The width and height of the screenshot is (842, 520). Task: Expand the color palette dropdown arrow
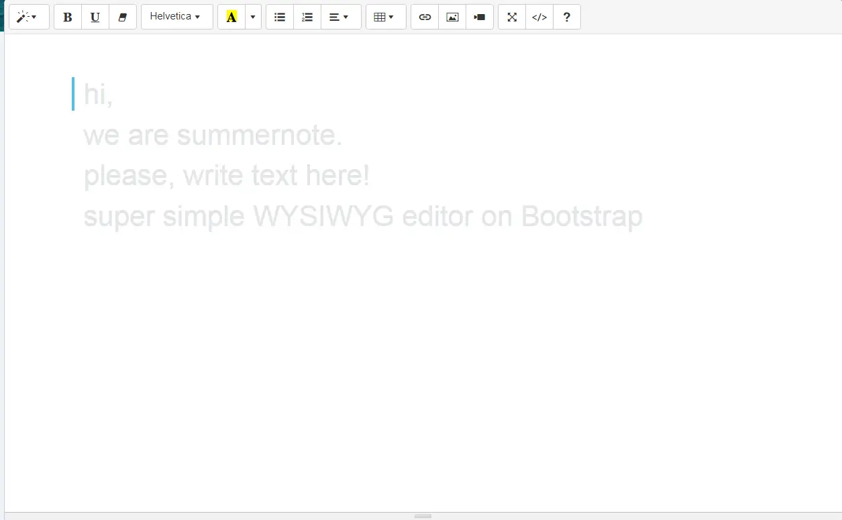253,17
